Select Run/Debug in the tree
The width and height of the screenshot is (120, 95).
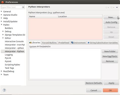[x=9, y=71]
